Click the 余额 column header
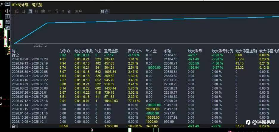The height and width of the screenshot is (132, 279). pos(167,51)
